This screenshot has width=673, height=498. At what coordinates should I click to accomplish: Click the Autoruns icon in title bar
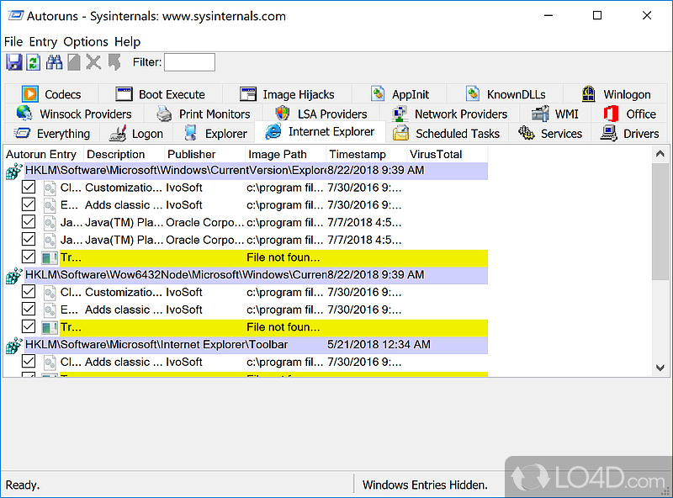(14, 16)
